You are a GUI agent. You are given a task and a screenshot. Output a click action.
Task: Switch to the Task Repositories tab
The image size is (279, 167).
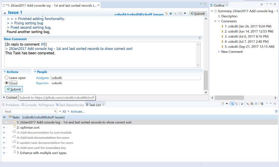pyautogui.click(x=70, y=105)
